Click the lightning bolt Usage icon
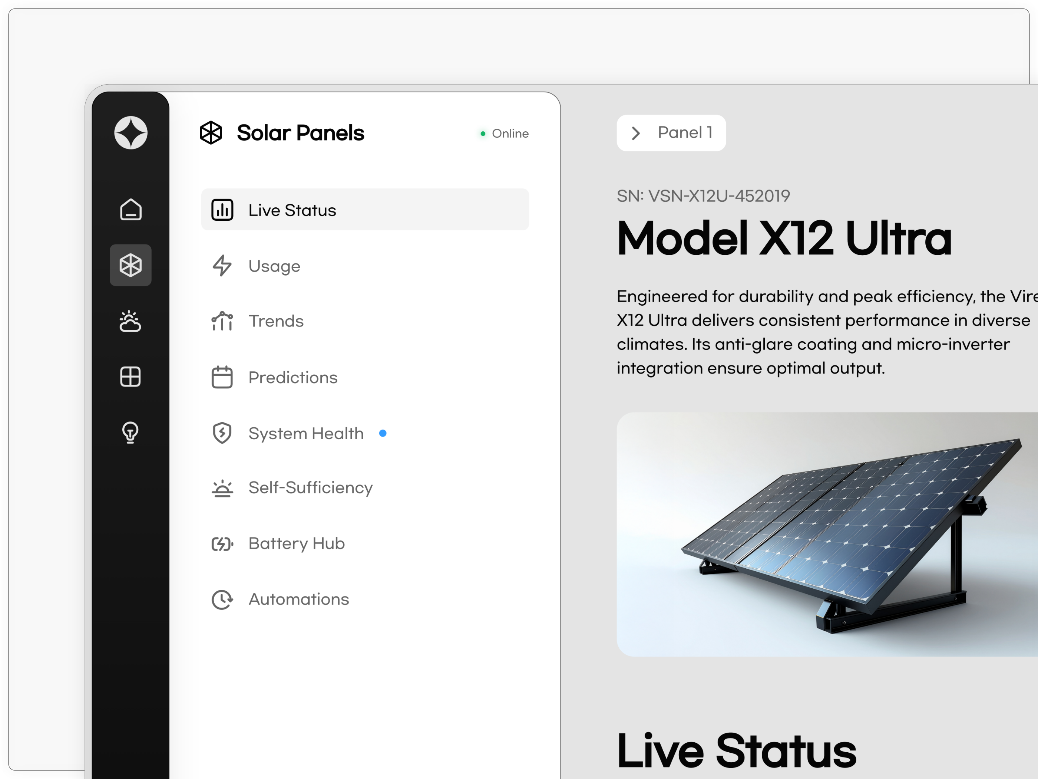Screen dimensions: 1038x779 tap(222, 266)
